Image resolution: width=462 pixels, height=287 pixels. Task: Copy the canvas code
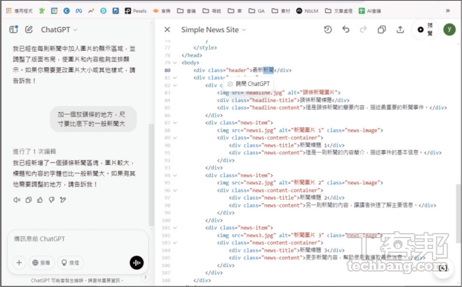point(382,30)
